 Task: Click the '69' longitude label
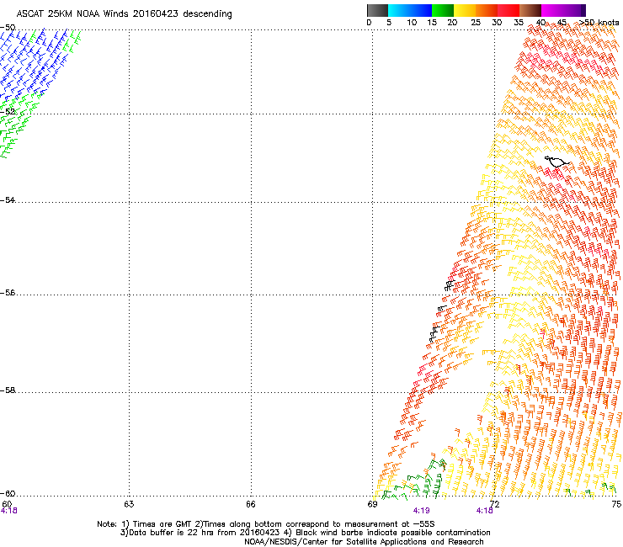click(372, 504)
